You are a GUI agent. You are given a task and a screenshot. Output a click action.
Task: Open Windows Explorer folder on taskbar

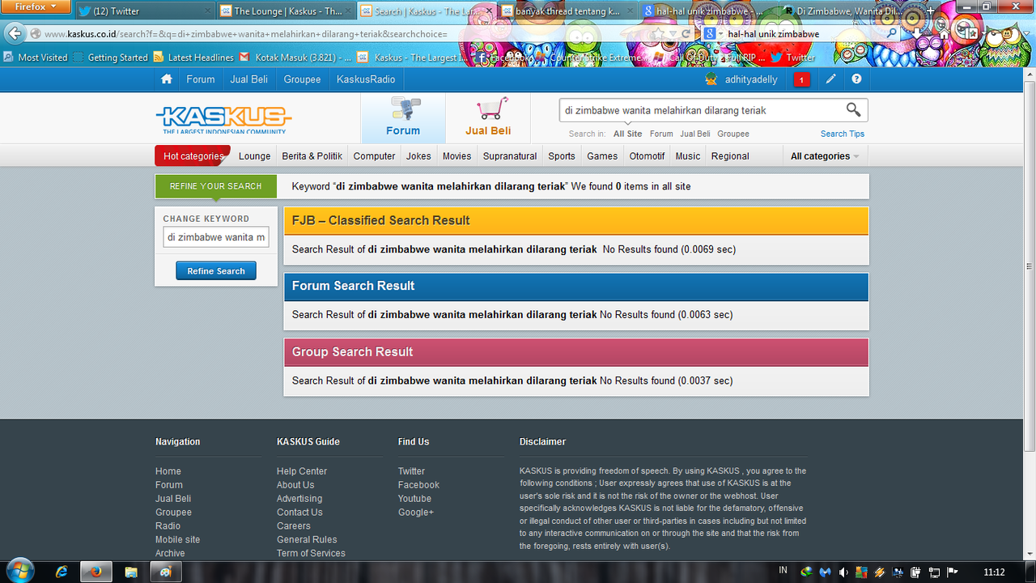click(131, 572)
